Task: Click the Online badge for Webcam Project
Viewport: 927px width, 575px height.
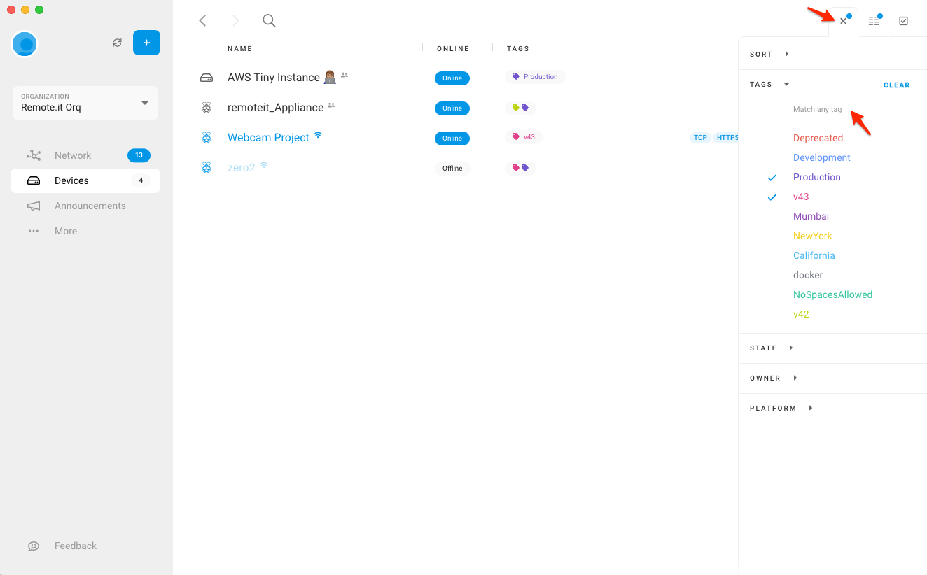Action: pyautogui.click(x=452, y=138)
